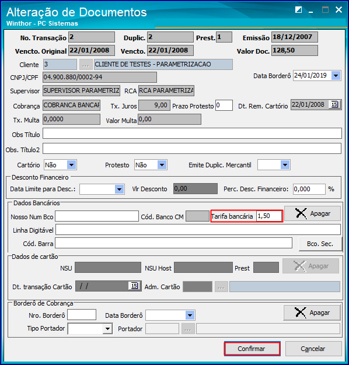Click the Portador lookup ellipsis button
The width and height of the screenshot is (349, 365).
click(188, 329)
